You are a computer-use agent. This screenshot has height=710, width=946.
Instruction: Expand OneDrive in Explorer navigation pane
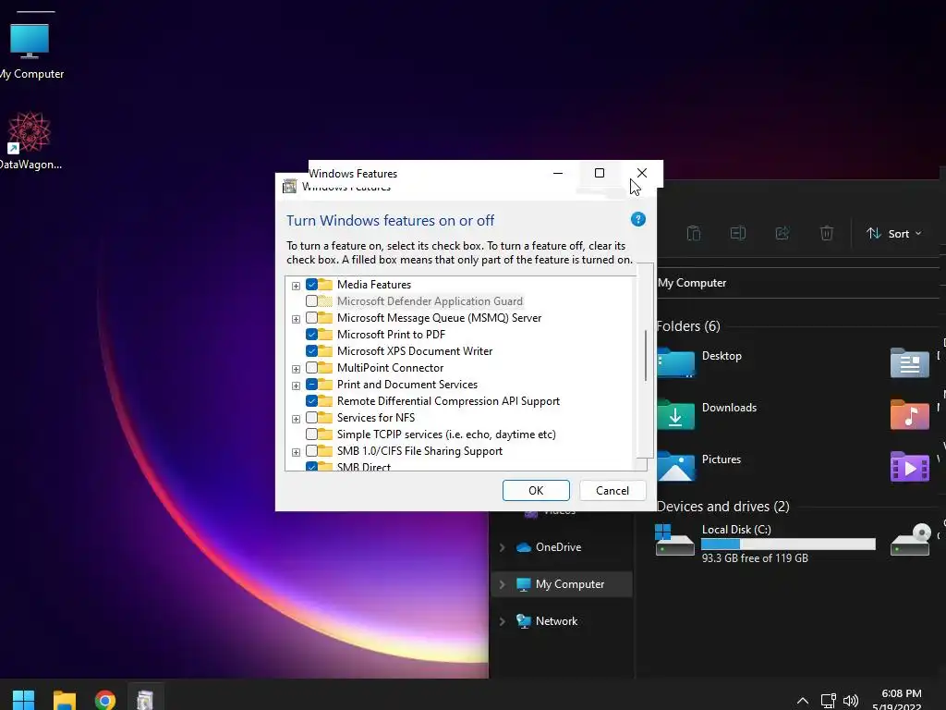coord(502,547)
